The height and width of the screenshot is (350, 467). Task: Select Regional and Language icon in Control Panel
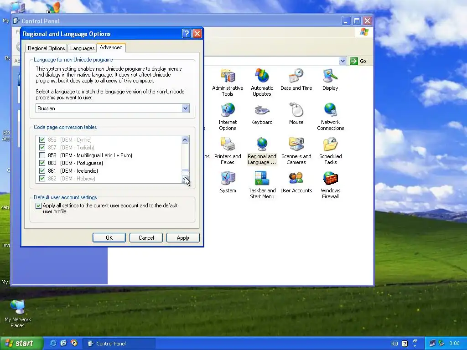coord(262,144)
